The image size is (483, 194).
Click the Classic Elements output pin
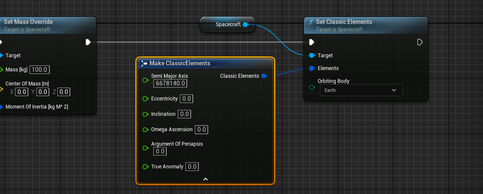point(264,76)
